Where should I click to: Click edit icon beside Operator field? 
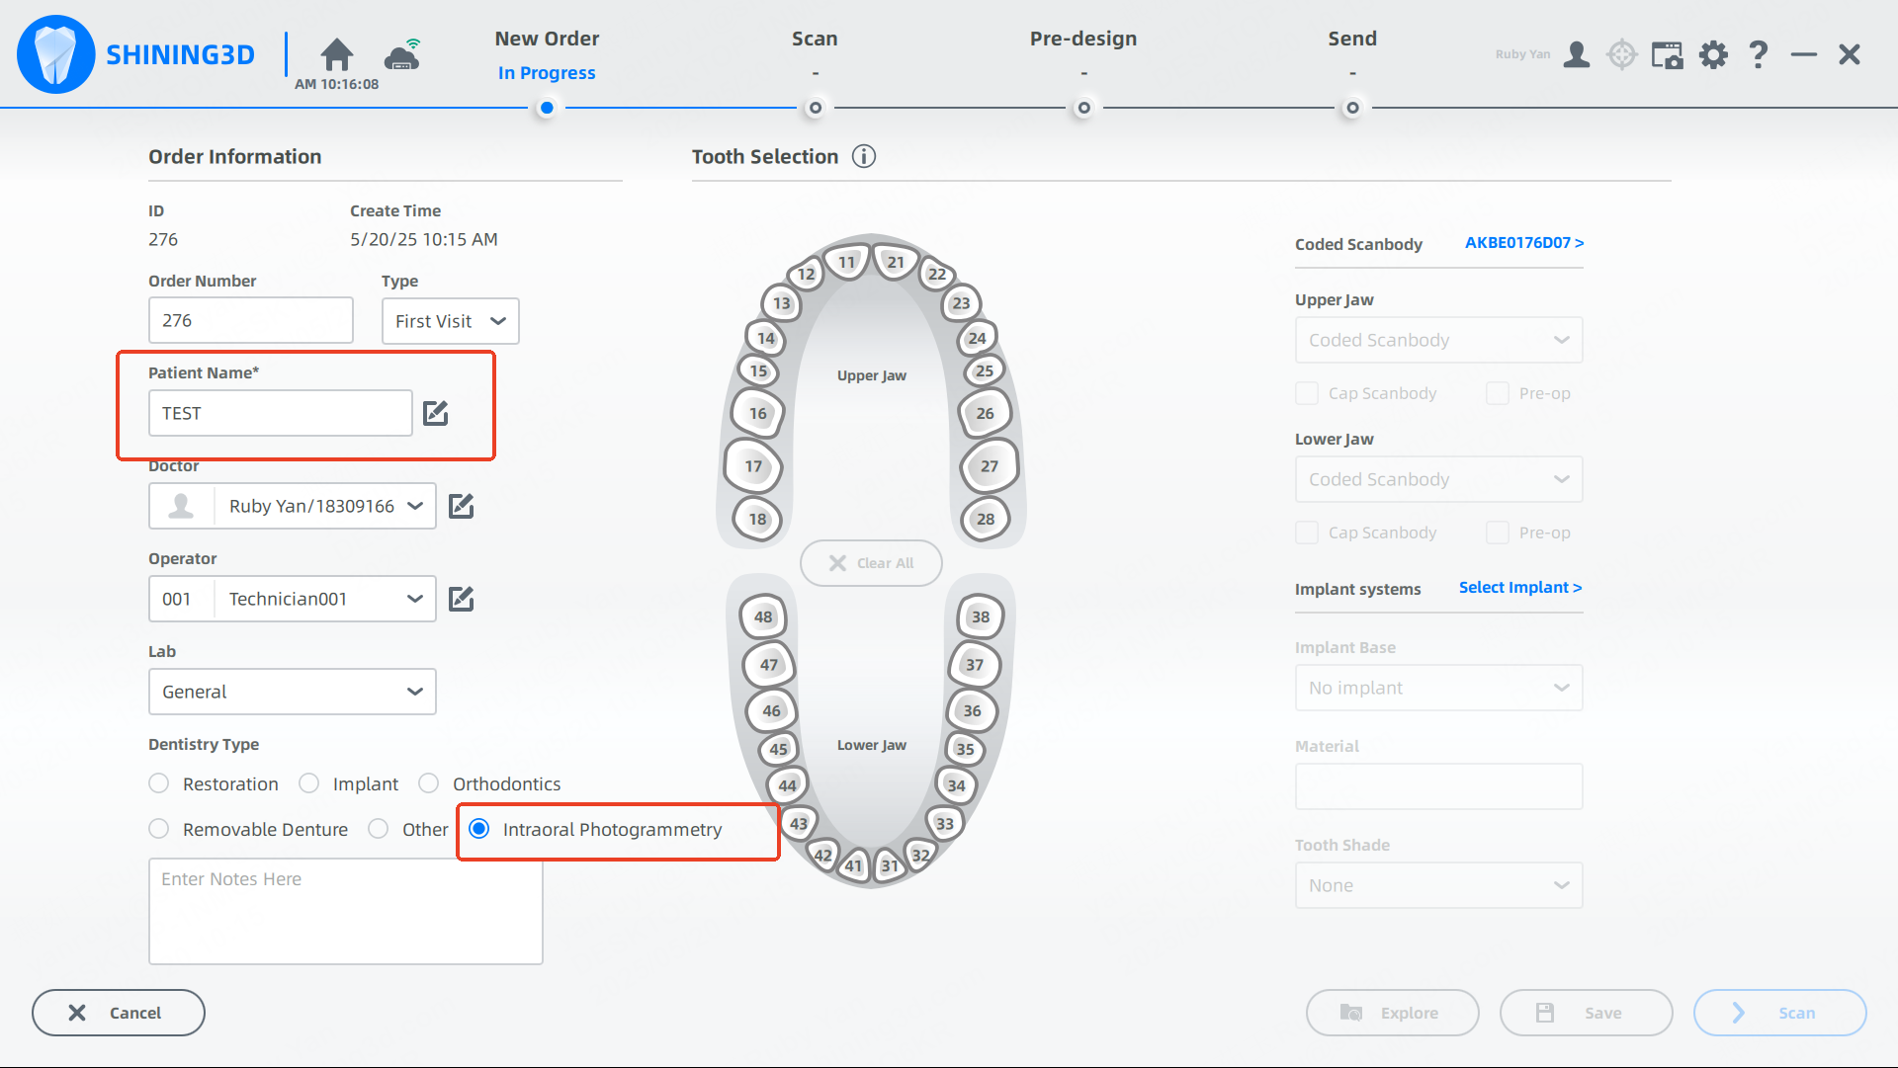pos(462,599)
